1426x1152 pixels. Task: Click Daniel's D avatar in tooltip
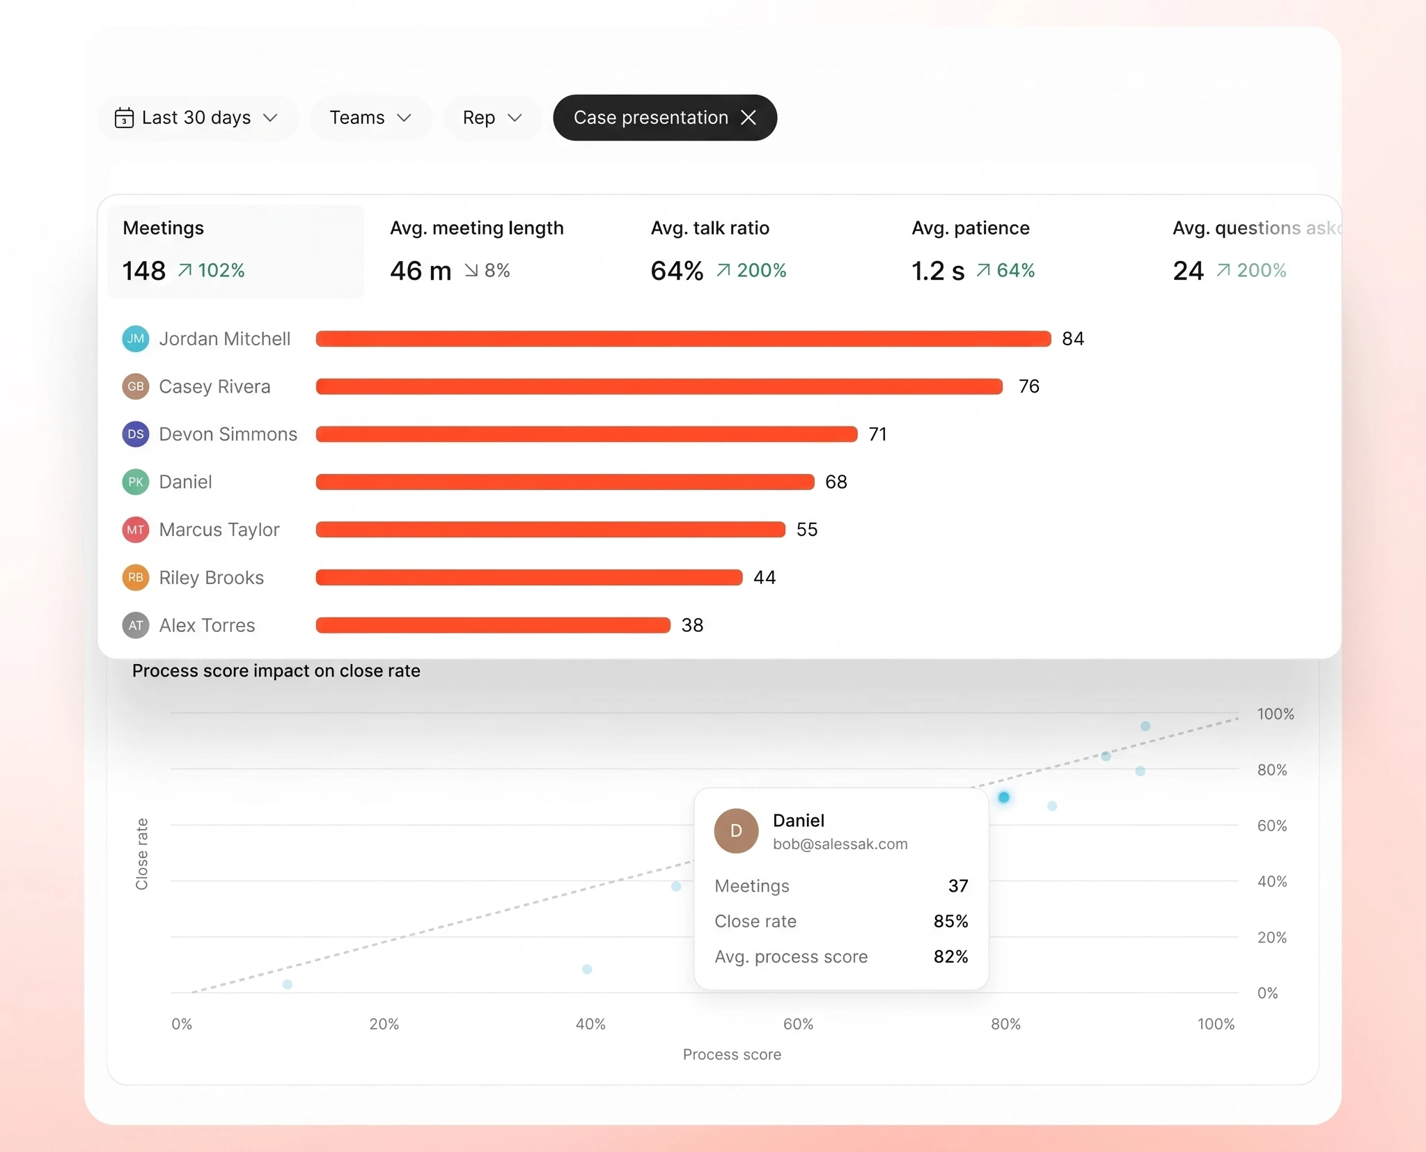coord(736,830)
